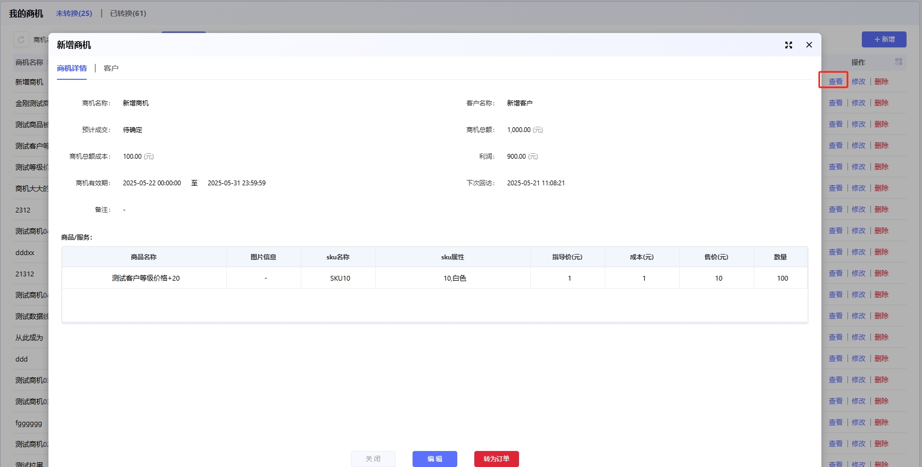922x467 pixels.
Task: Click the fullscreen expand icon in dialog
Action: point(788,45)
